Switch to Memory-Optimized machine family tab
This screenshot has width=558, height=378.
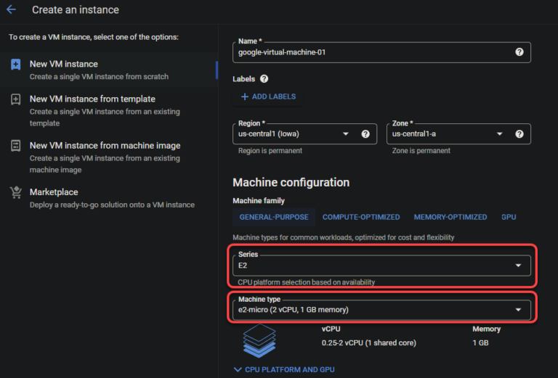(x=450, y=217)
